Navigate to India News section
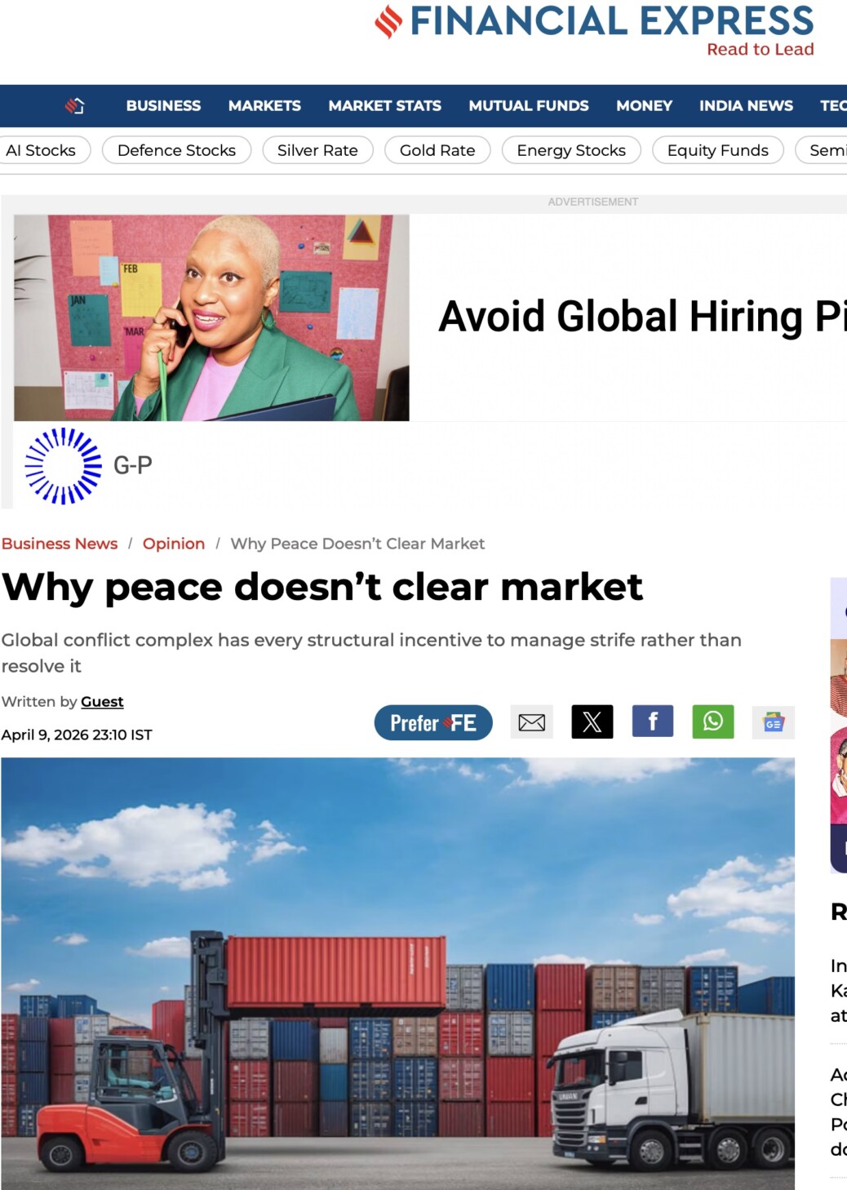The width and height of the screenshot is (847, 1190). click(x=745, y=106)
